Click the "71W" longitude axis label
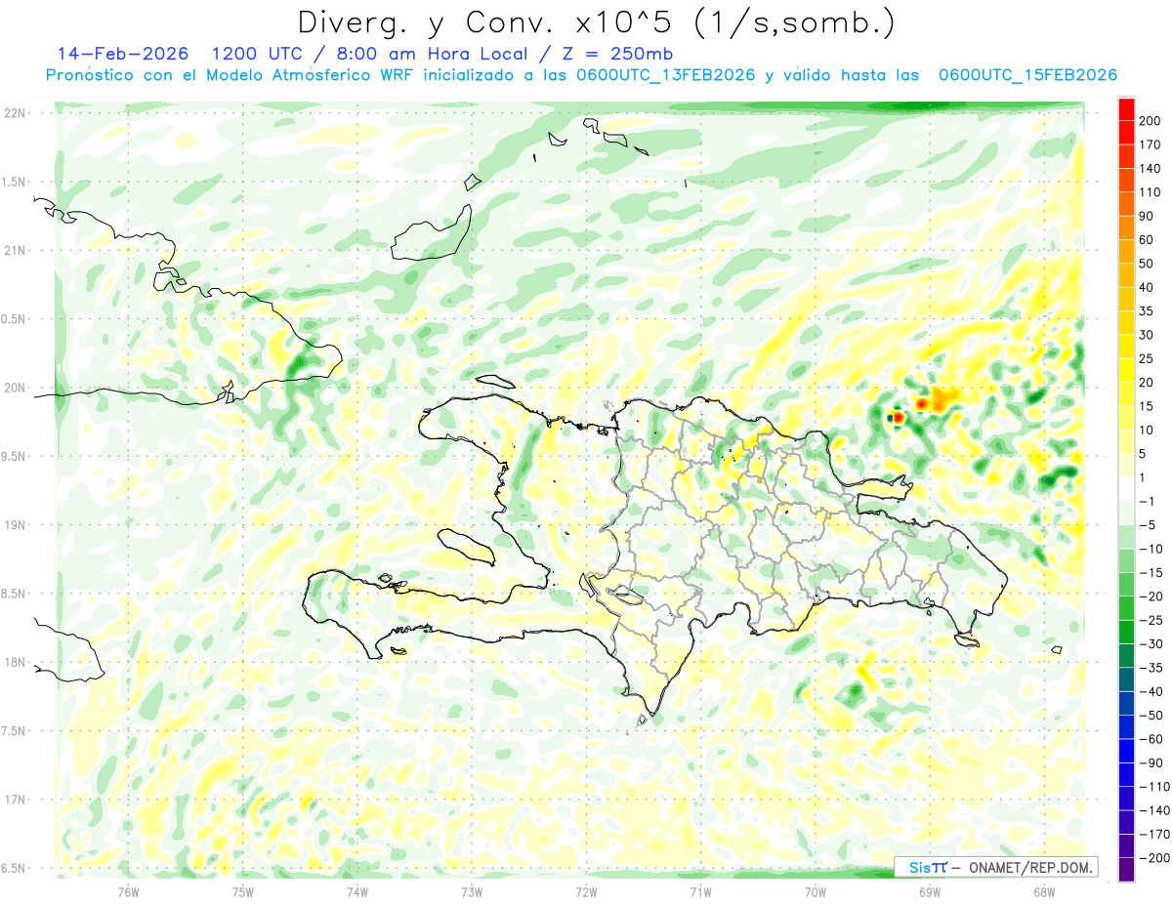The width and height of the screenshot is (1172, 905). click(700, 891)
